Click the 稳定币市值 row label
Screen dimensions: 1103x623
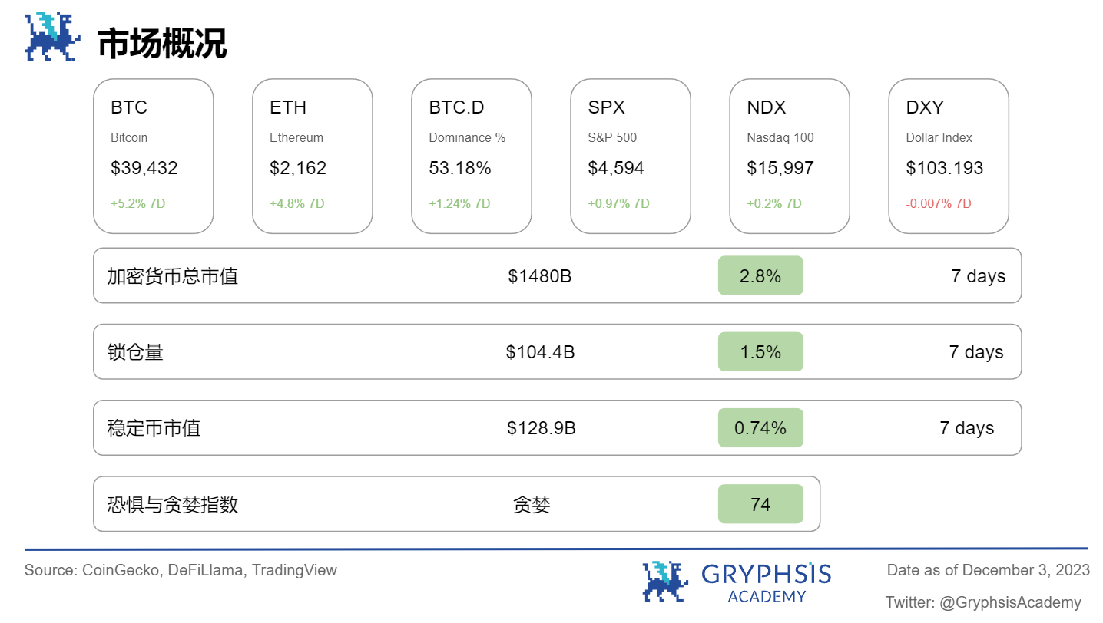coord(154,428)
